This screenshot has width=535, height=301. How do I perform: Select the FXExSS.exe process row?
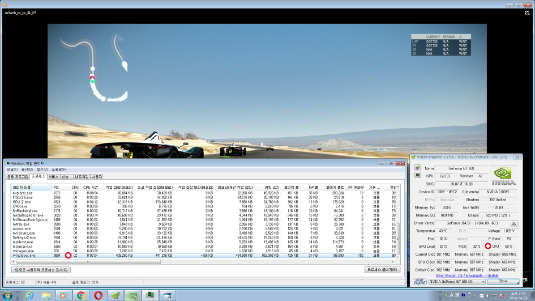point(203,197)
